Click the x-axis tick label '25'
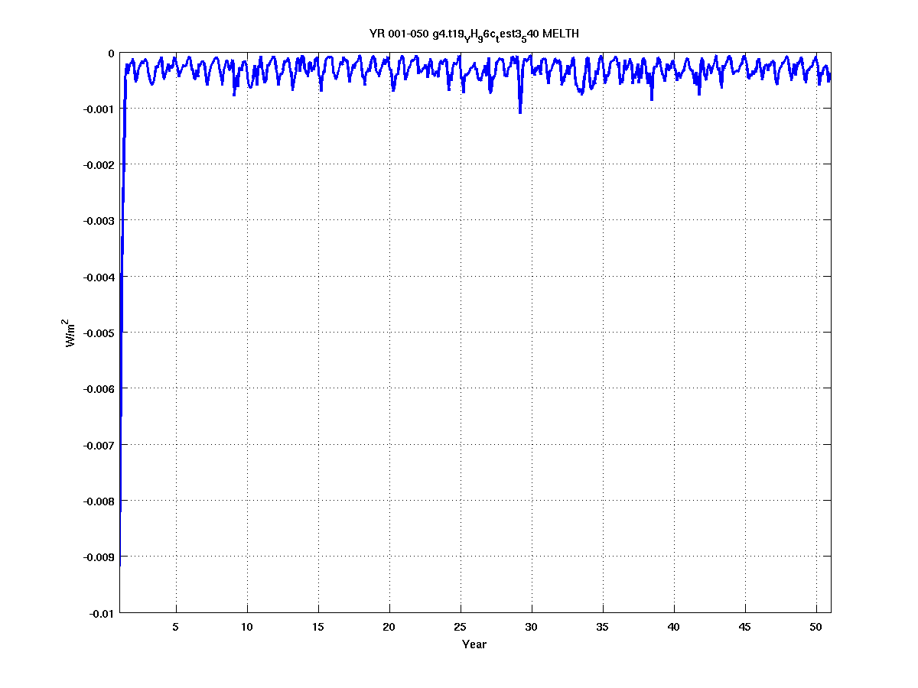 461,627
